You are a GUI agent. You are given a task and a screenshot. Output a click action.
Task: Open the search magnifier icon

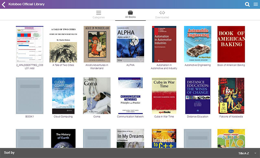point(247,5)
